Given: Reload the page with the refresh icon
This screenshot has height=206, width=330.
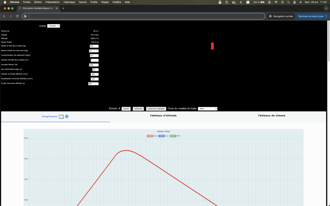Looking at the screenshot, I should [17, 16].
